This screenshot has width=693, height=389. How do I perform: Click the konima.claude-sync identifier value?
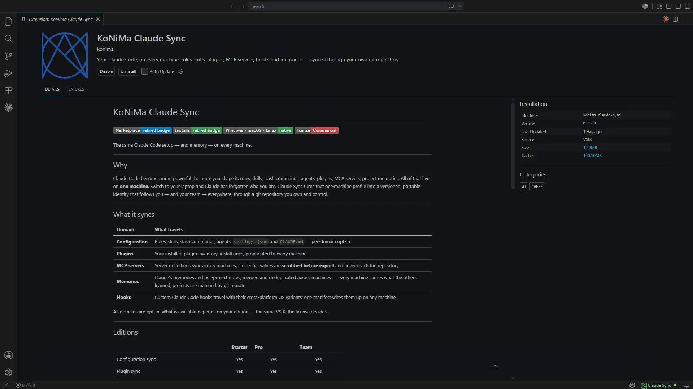[x=602, y=115]
